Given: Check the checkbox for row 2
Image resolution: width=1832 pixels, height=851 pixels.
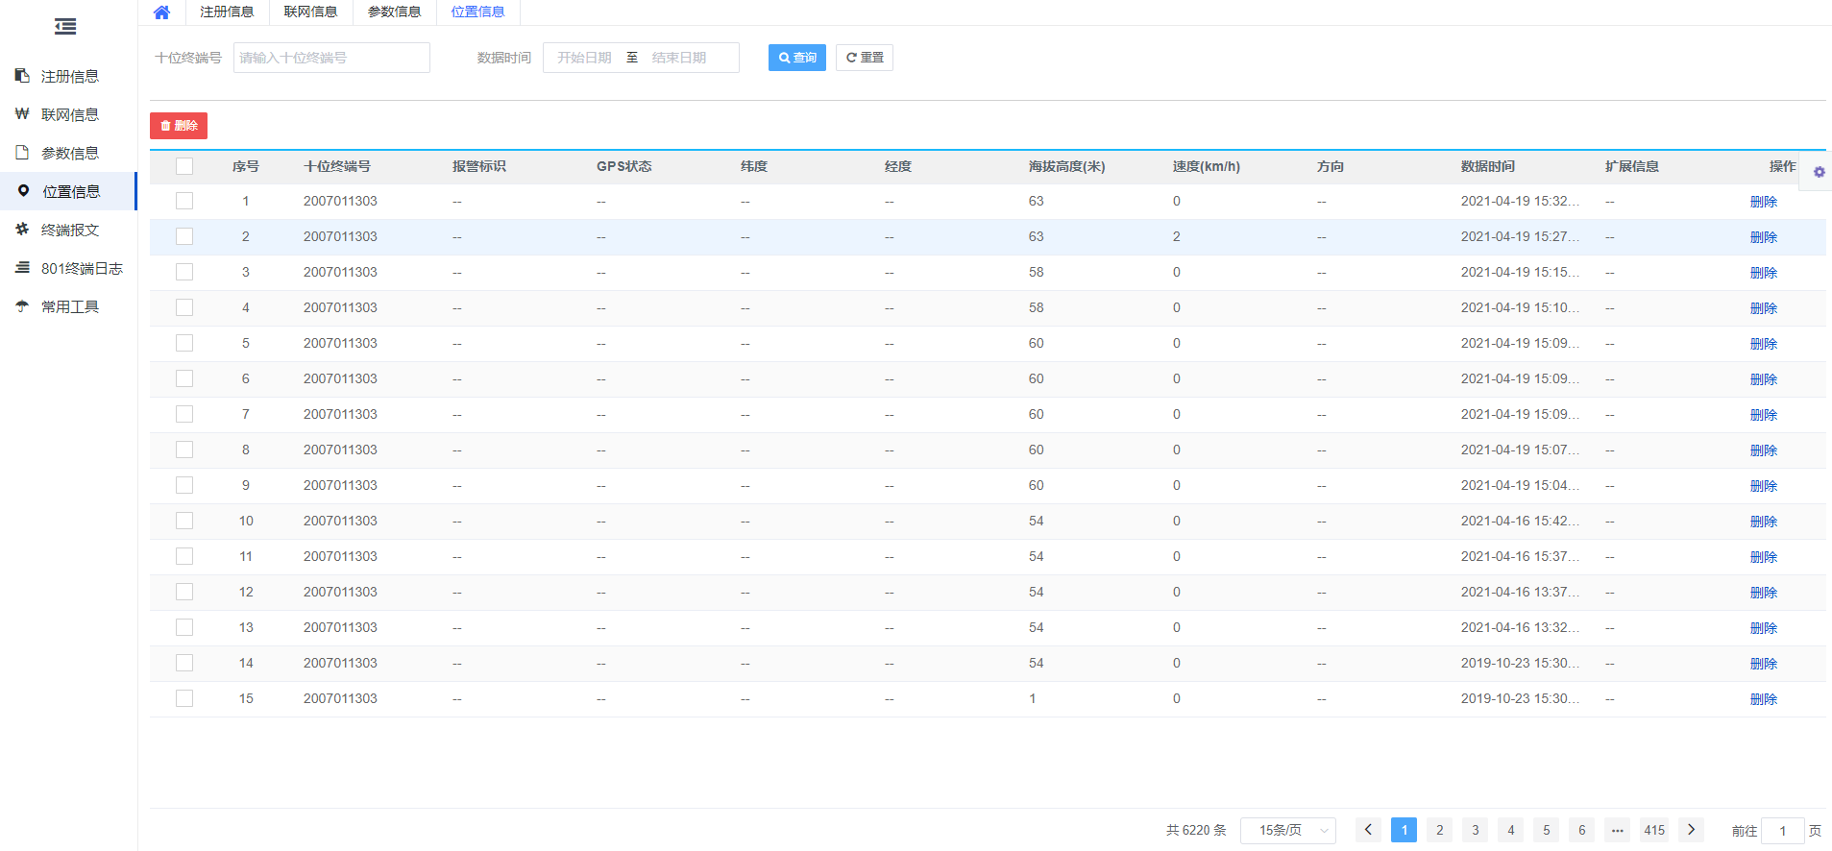Looking at the screenshot, I should [184, 236].
